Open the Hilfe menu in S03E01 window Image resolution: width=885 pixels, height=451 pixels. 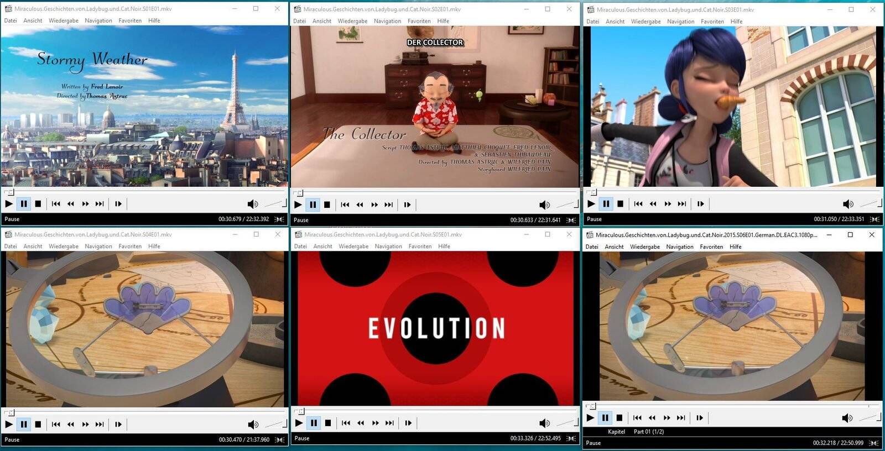(x=737, y=22)
